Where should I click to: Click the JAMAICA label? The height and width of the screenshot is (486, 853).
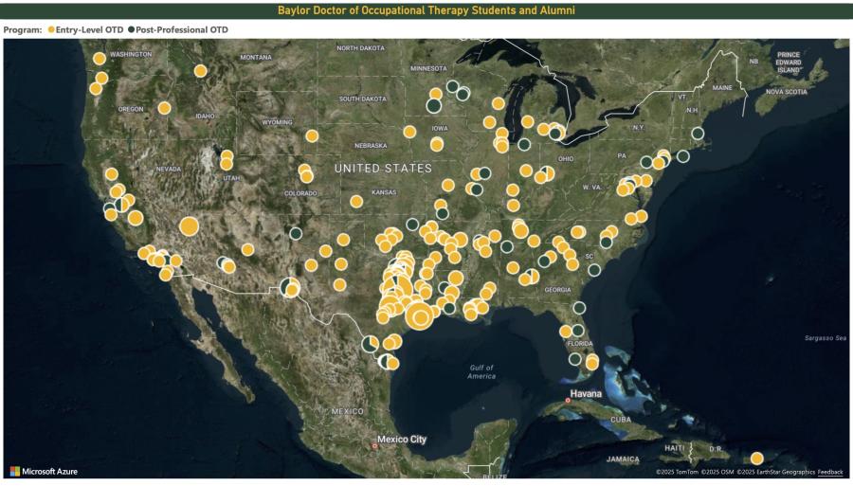[x=623, y=459]
